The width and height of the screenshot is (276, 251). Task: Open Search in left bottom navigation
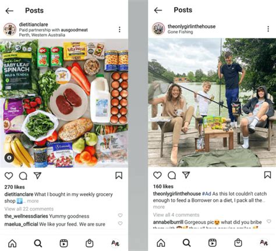(x=38, y=243)
